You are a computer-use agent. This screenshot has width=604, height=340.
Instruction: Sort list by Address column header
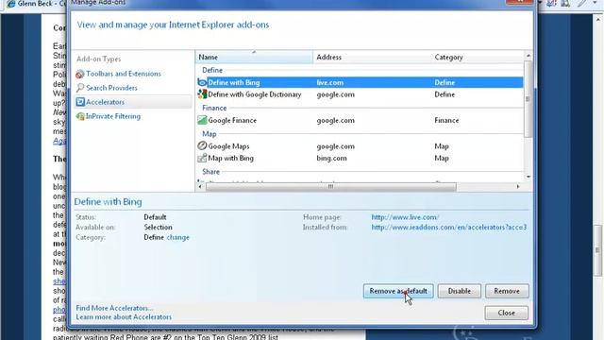coord(372,57)
